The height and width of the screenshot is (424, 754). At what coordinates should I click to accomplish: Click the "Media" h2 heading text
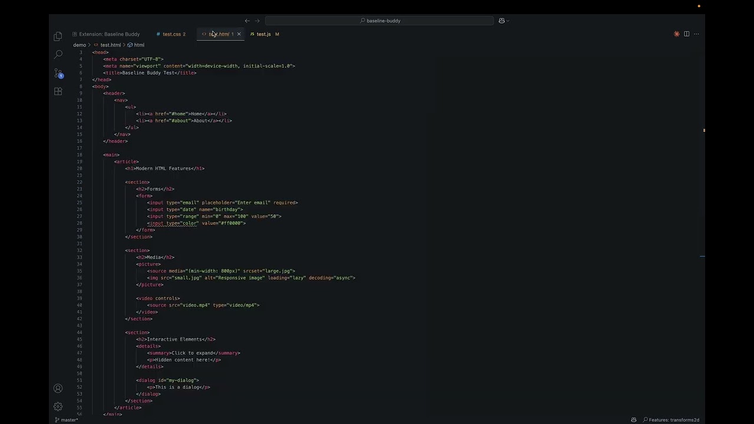coord(154,257)
